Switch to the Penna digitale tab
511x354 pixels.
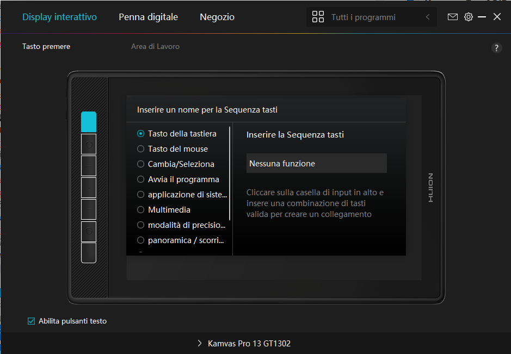148,17
